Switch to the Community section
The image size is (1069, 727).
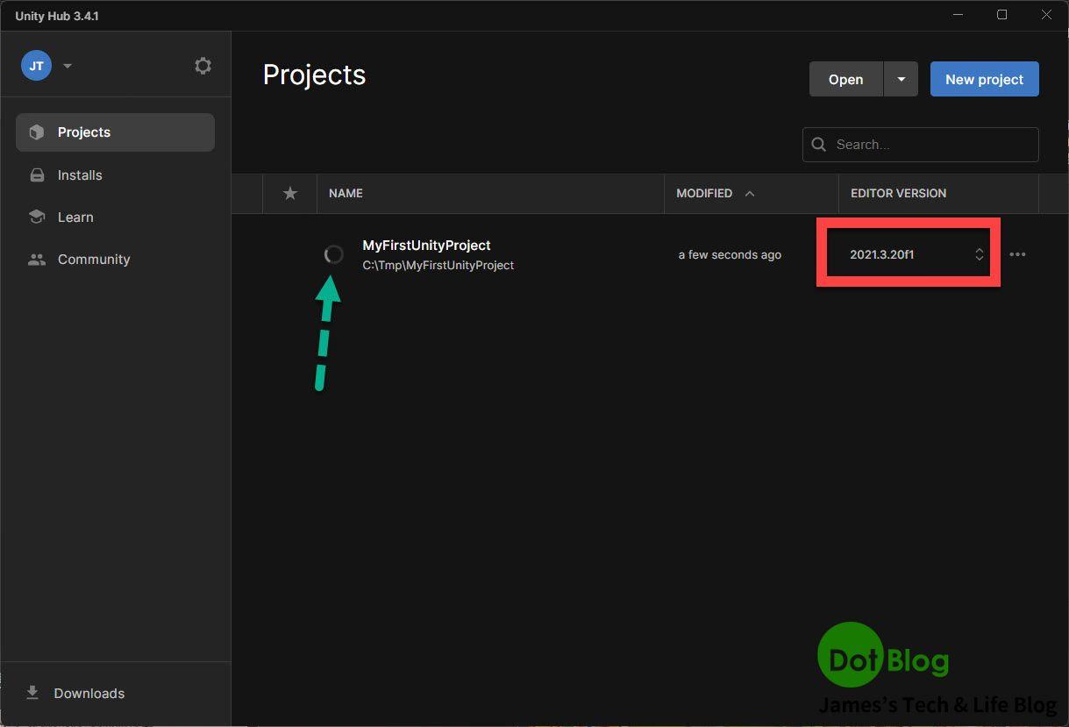[x=94, y=260]
